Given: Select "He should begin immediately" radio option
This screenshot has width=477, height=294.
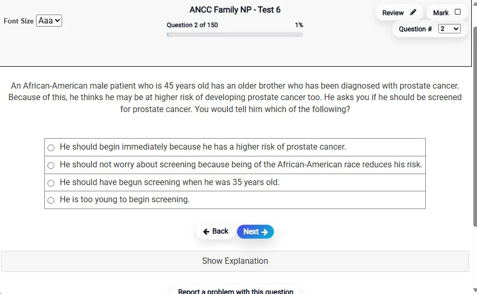Looking at the screenshot, I should tap(51, 148).
